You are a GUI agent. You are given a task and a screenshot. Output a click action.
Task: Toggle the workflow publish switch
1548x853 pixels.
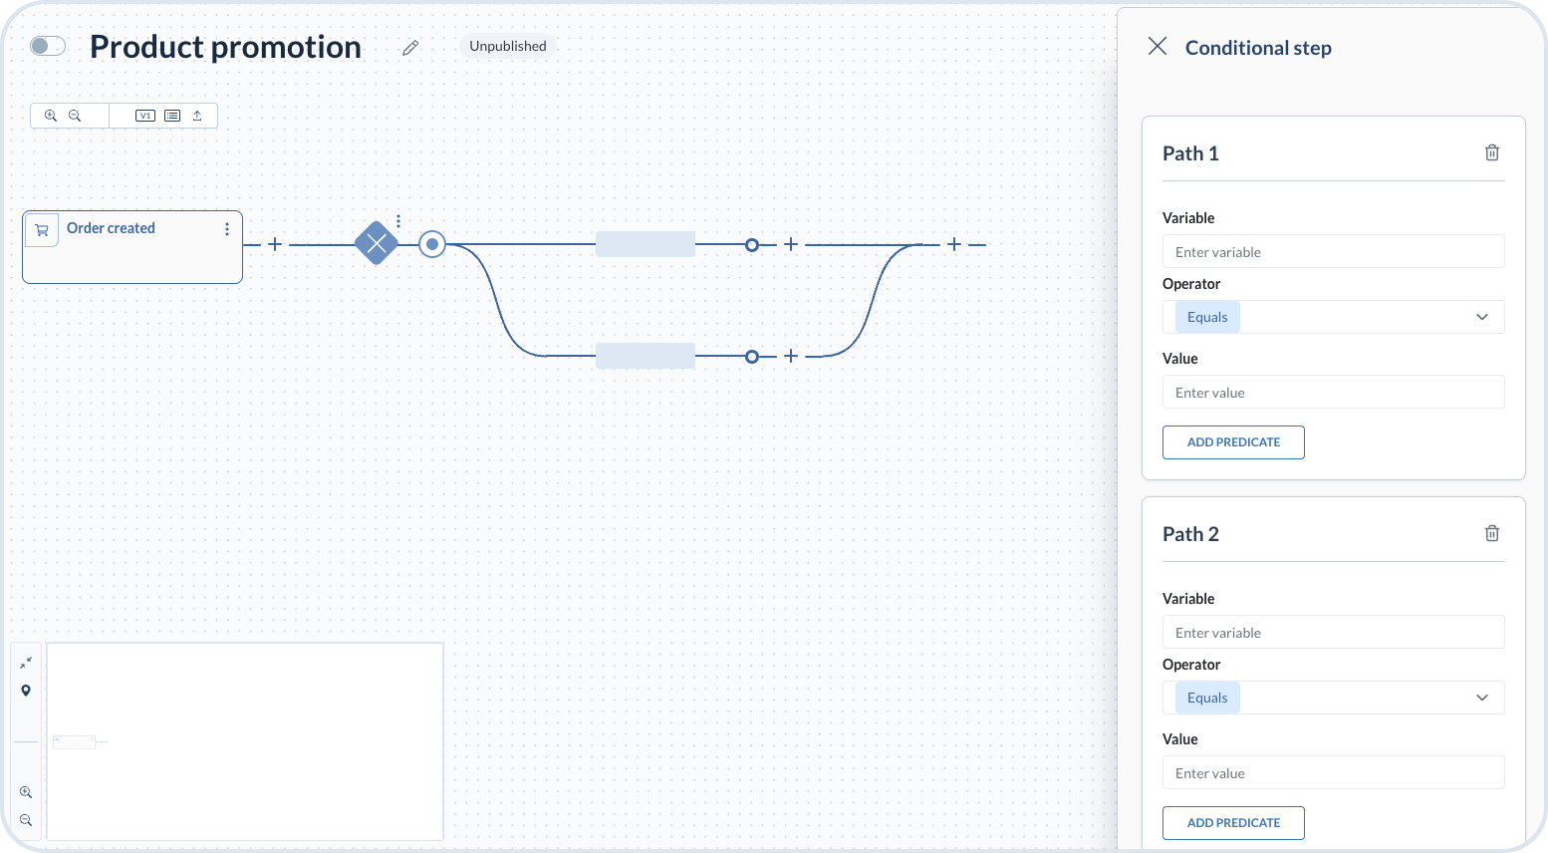tap(47, 46)
